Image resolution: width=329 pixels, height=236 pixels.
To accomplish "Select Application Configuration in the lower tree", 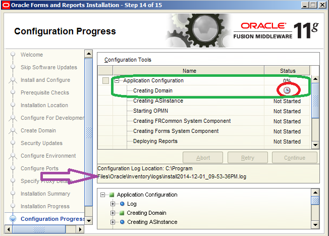I will pyautogui.click(x=147, y=195).
